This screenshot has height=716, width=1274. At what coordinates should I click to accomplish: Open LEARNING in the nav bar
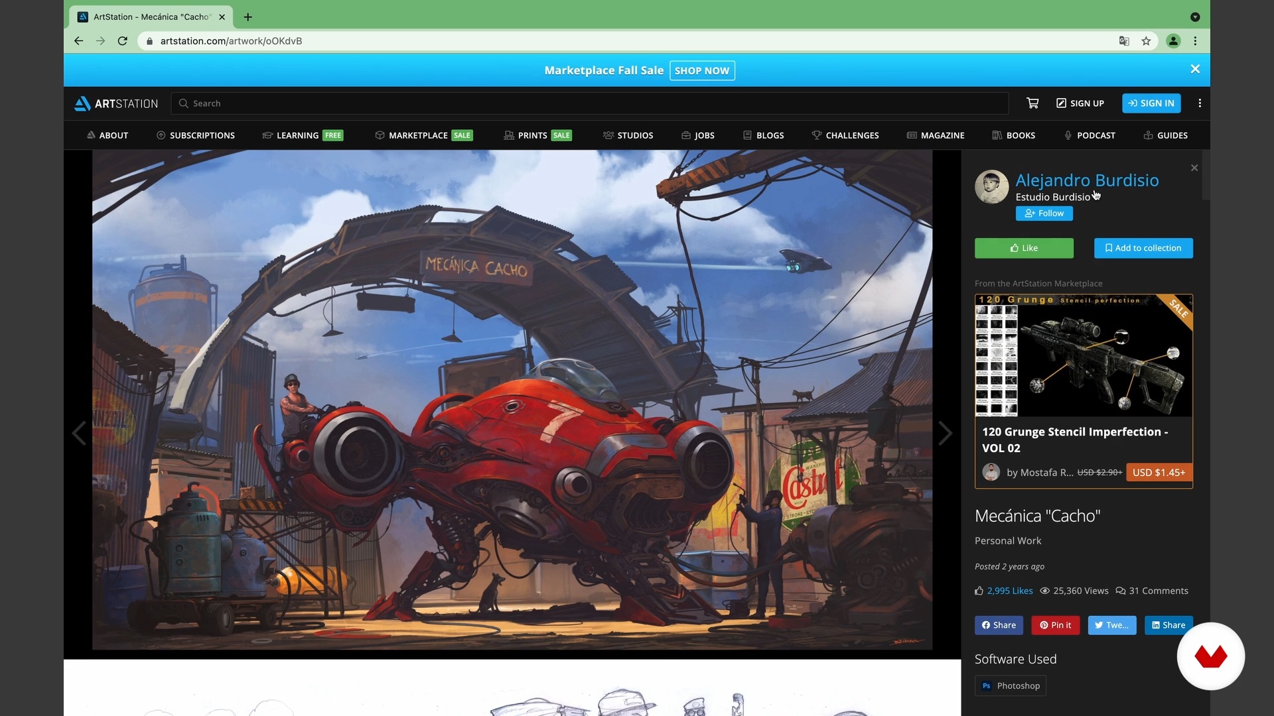303,135
